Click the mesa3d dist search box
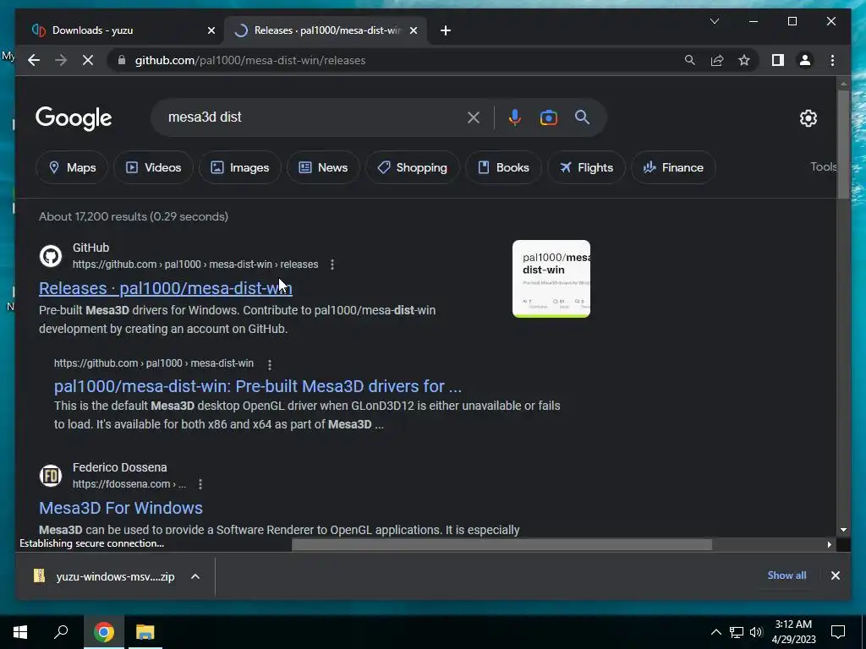Viewport: 866px width, 649px height. coord(312,117)
